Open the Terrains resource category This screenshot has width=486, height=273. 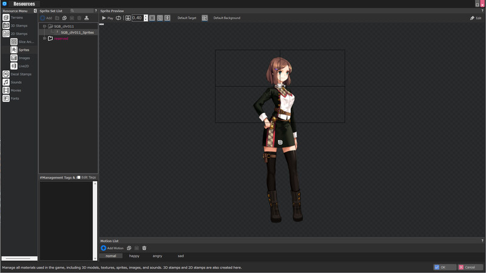click(x=13, y=18)
